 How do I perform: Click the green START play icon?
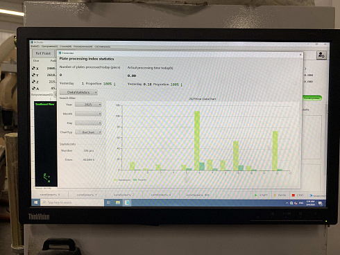tap(256, 195)
